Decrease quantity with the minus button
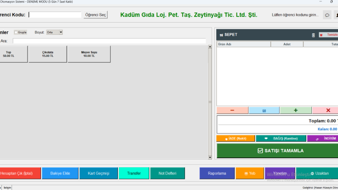The width and height of the screenshot is (338, 190). coord(232,110)
